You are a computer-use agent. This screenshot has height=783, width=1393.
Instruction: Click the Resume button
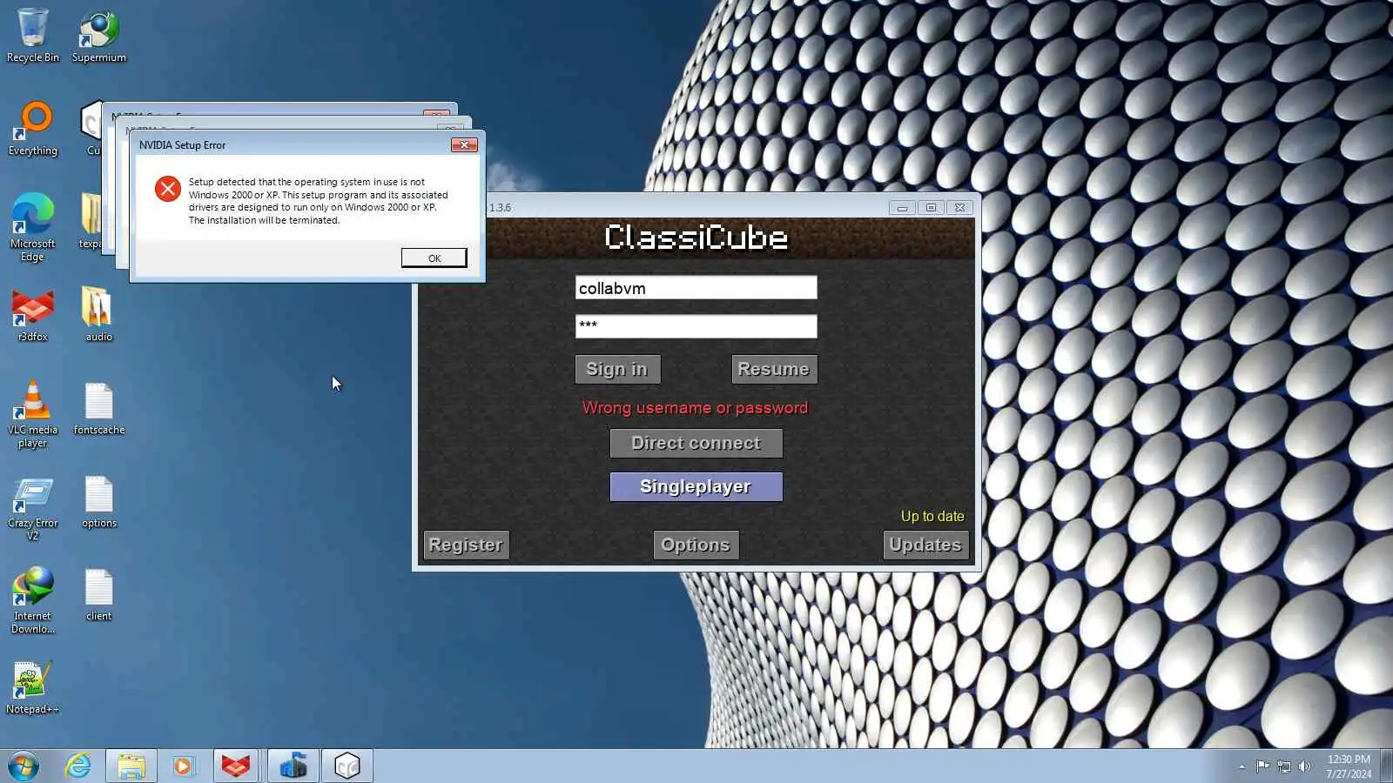coord(774,369)
